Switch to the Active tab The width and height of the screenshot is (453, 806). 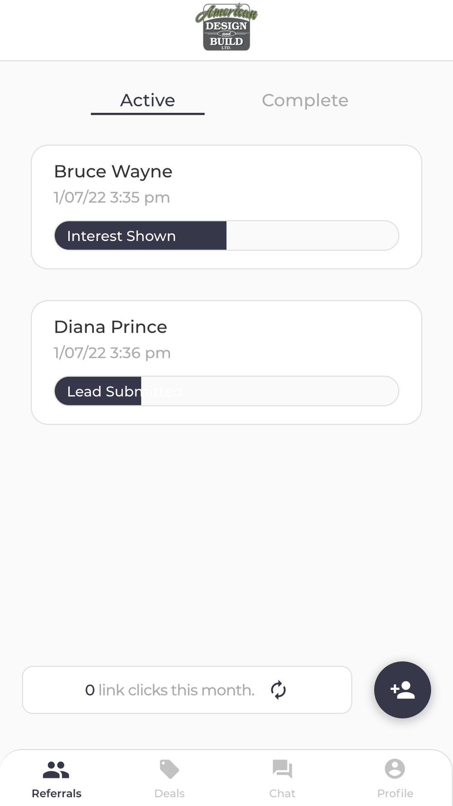click(x=148, y=100)
